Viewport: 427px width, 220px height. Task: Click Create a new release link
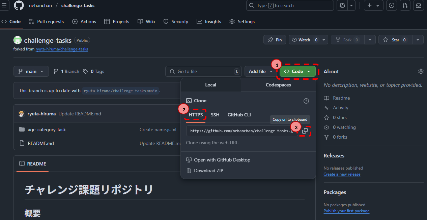pos(342,174)
